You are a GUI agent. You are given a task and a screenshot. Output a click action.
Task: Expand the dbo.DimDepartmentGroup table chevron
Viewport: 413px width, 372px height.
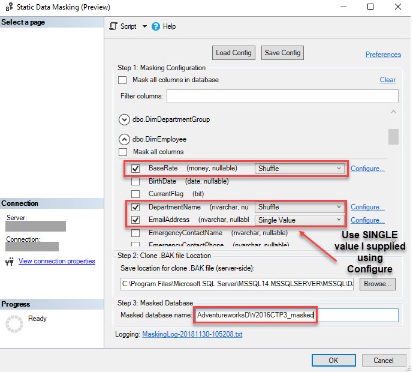[124, 119]
